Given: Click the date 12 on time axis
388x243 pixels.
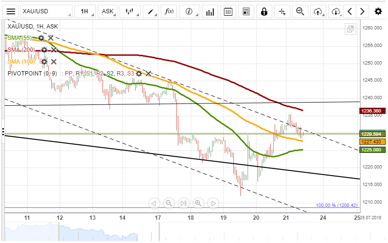Looking at the screenshot, I should pyautogui.click(x=60, y=218).
